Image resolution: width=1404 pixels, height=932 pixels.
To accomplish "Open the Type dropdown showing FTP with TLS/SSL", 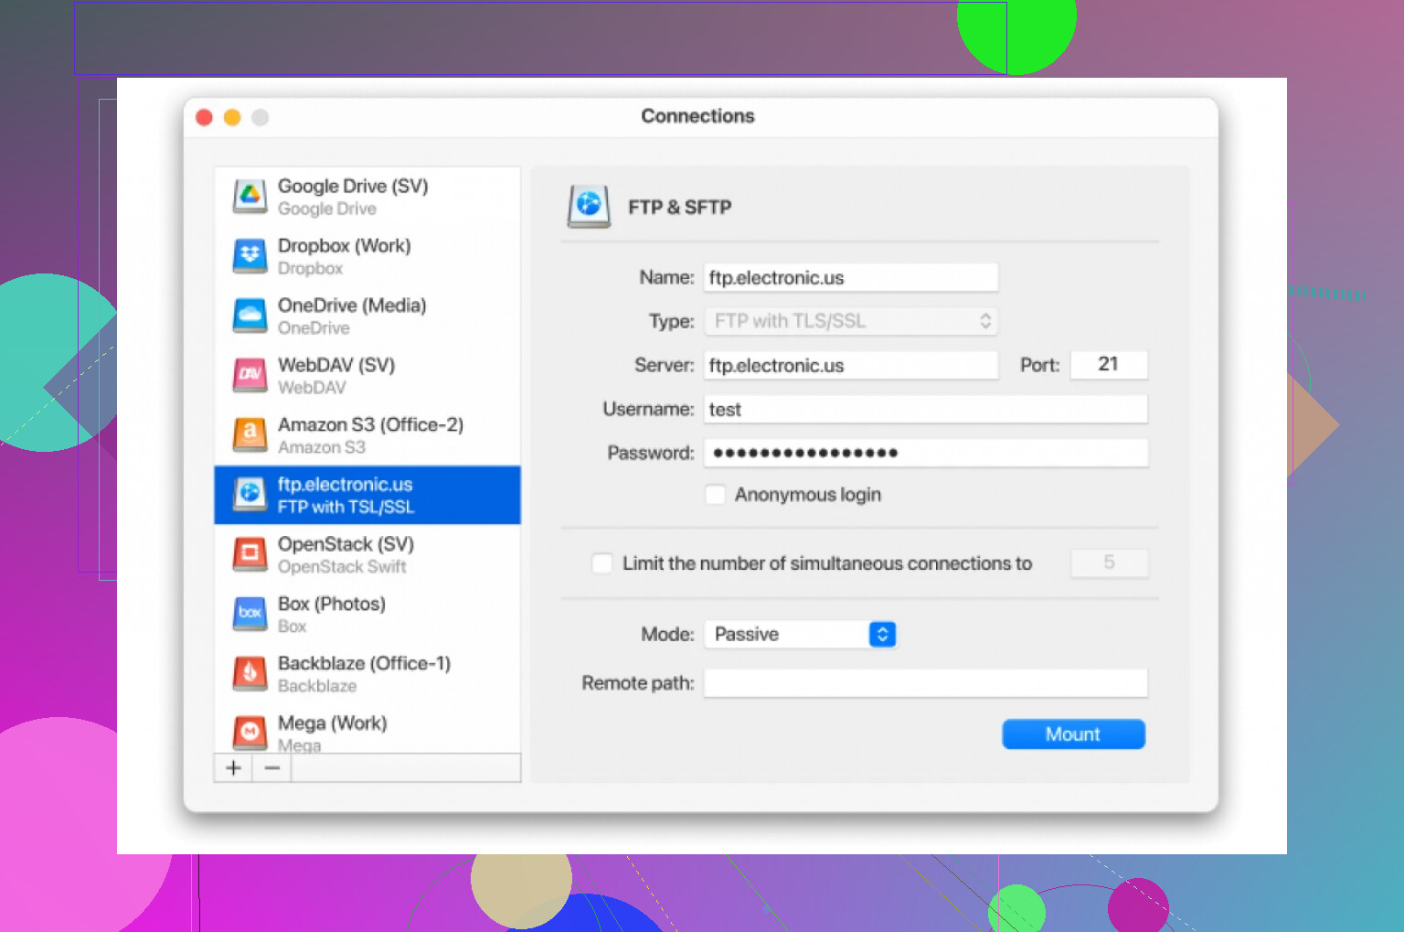I will (x=850, y=321).
